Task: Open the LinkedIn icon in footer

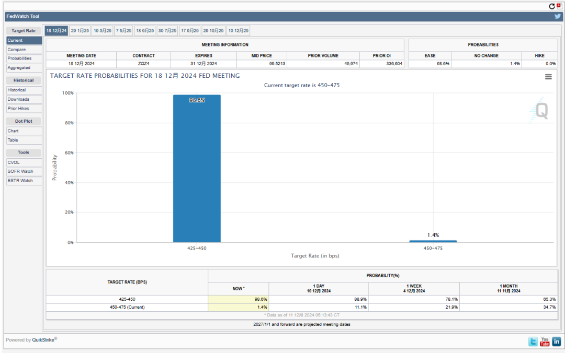Action: [x=556, y=342]
